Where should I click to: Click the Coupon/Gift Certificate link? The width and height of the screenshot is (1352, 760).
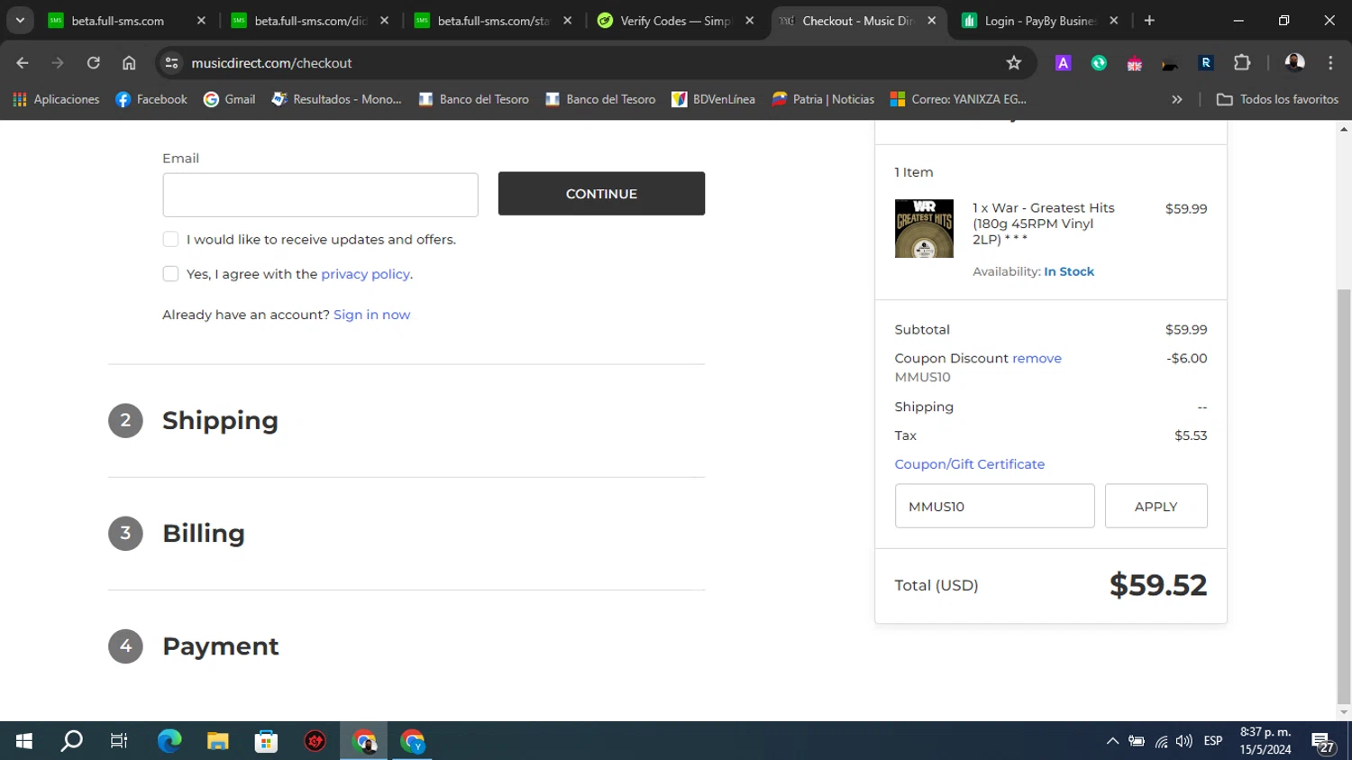click(970, 464)
